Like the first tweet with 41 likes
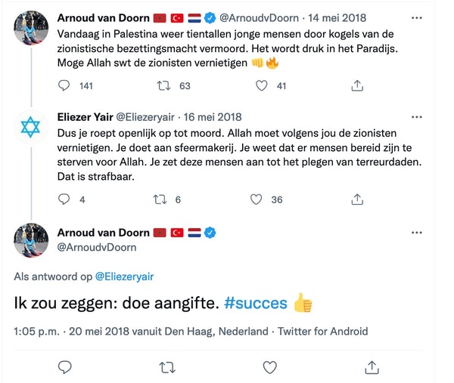This screenshot has width=454, height=383. [262, 86]
